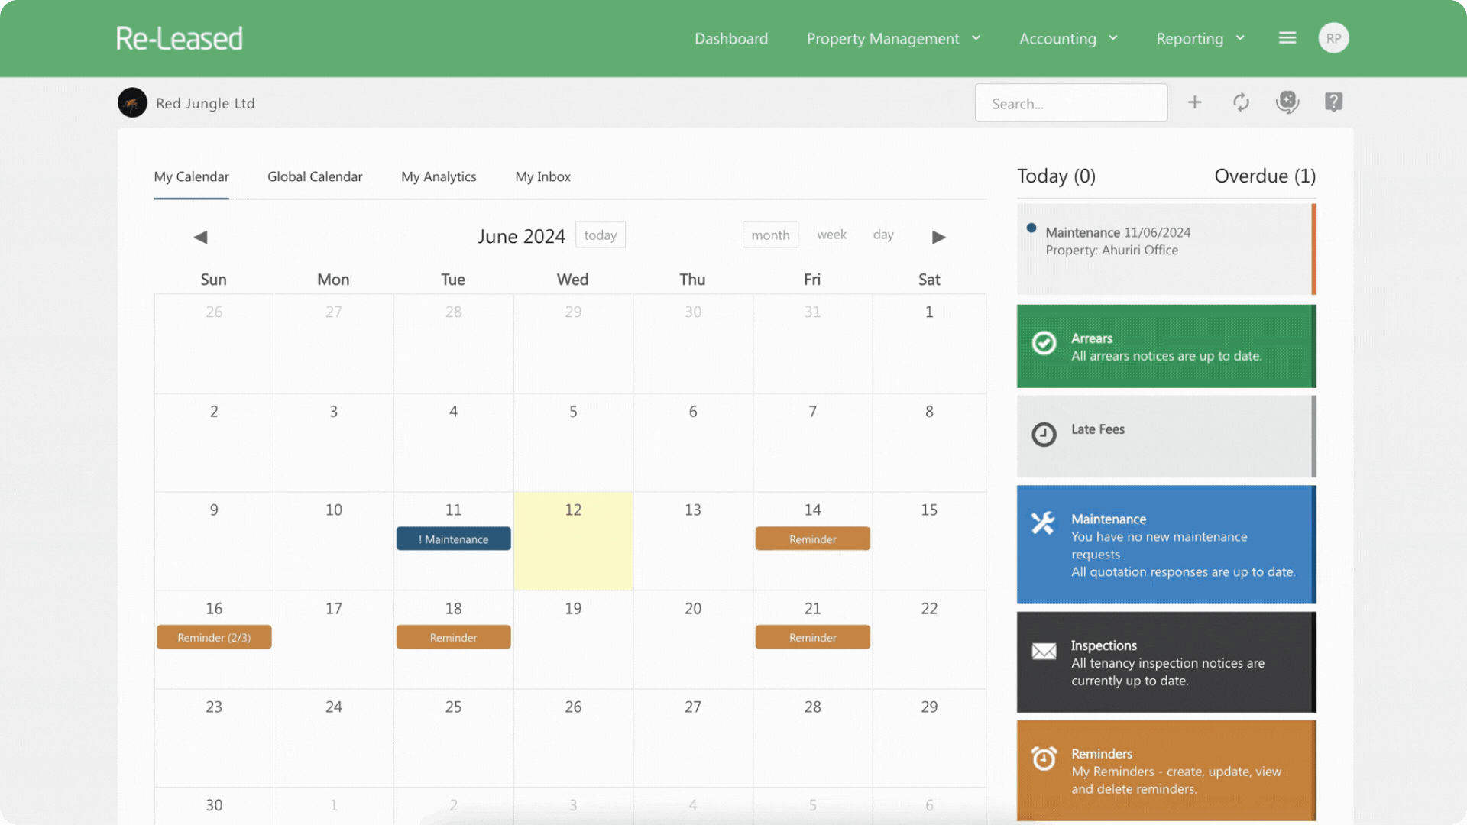Click the Maintenance wrench tile icon
Viewport: 1467px width, 825px height.
click(x=1043, y=522)
